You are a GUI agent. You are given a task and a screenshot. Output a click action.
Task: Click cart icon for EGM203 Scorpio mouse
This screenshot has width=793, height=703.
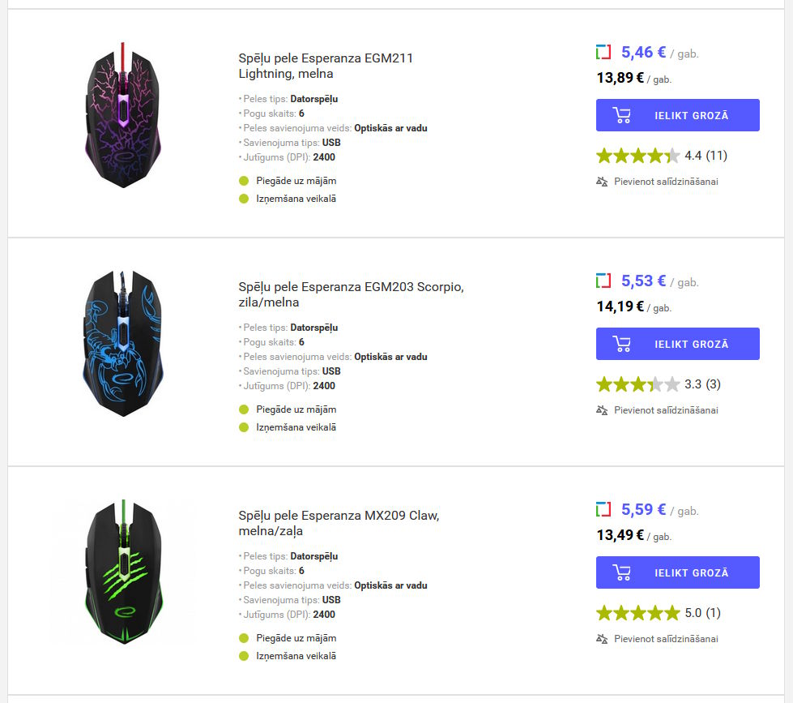coord(622,344)
